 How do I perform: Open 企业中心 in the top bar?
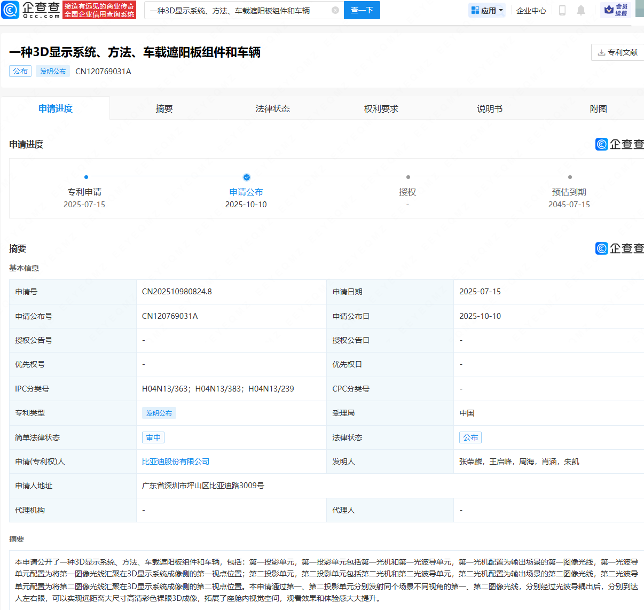point(531,10)
